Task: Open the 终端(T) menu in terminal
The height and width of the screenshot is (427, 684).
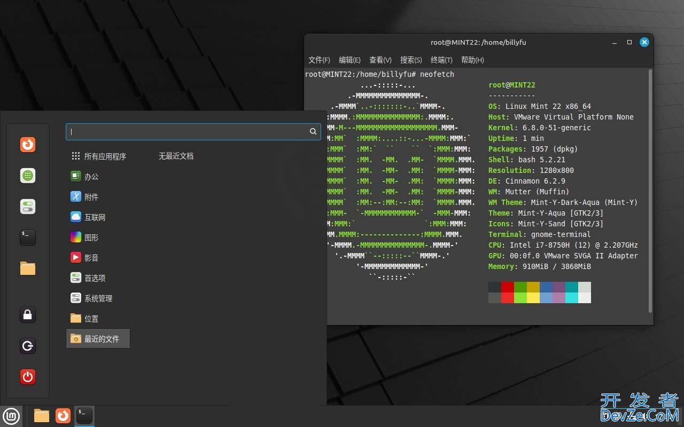Action: point(441,60)
